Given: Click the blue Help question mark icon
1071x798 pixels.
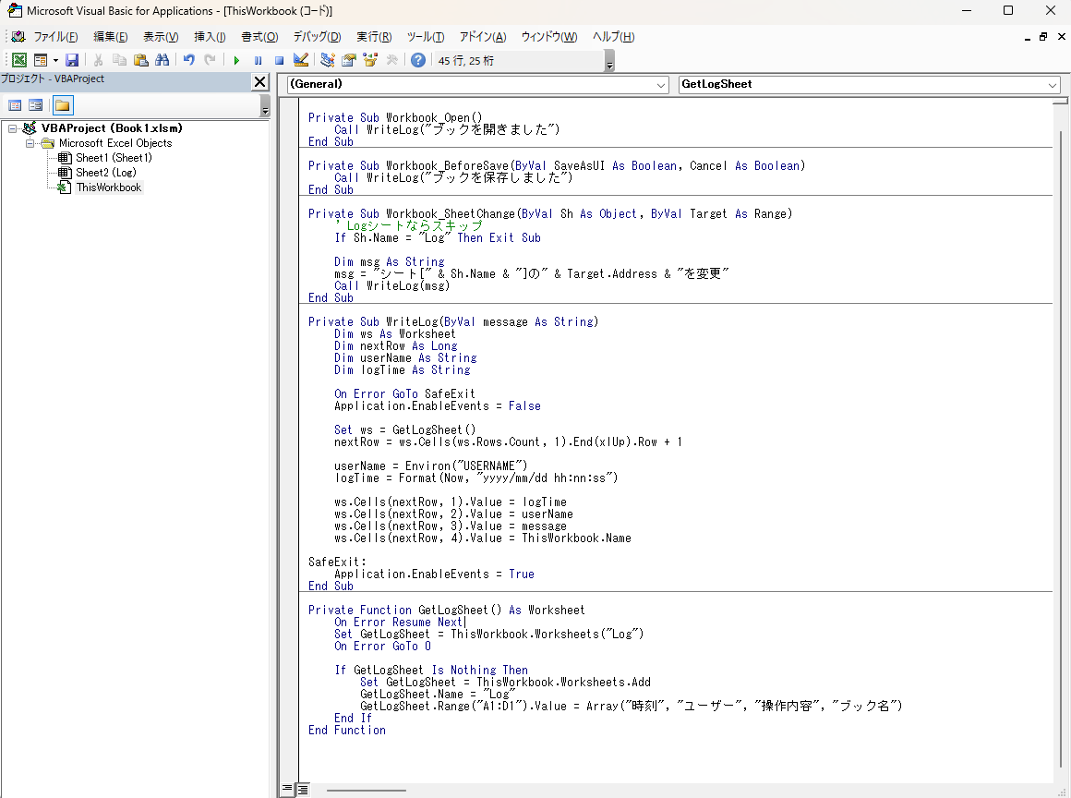Looking at the screenshot, I should (x=418, y=60).
